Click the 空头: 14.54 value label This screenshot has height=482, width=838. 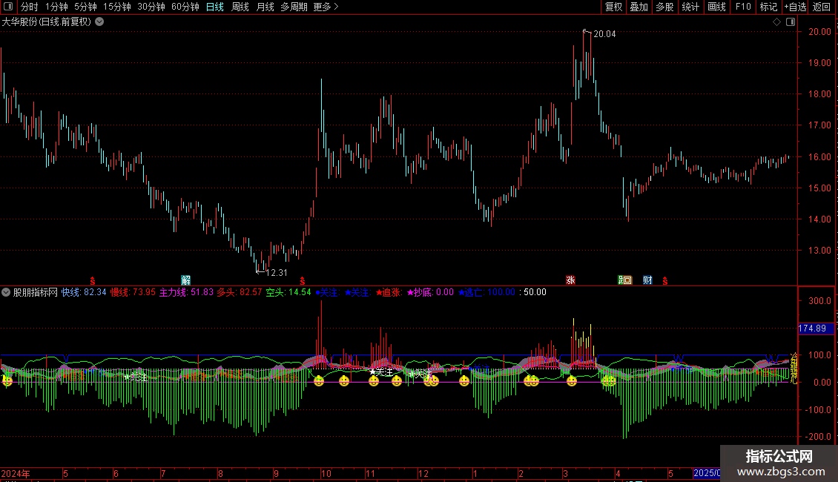pyautogui.click(x=288, y=292)
